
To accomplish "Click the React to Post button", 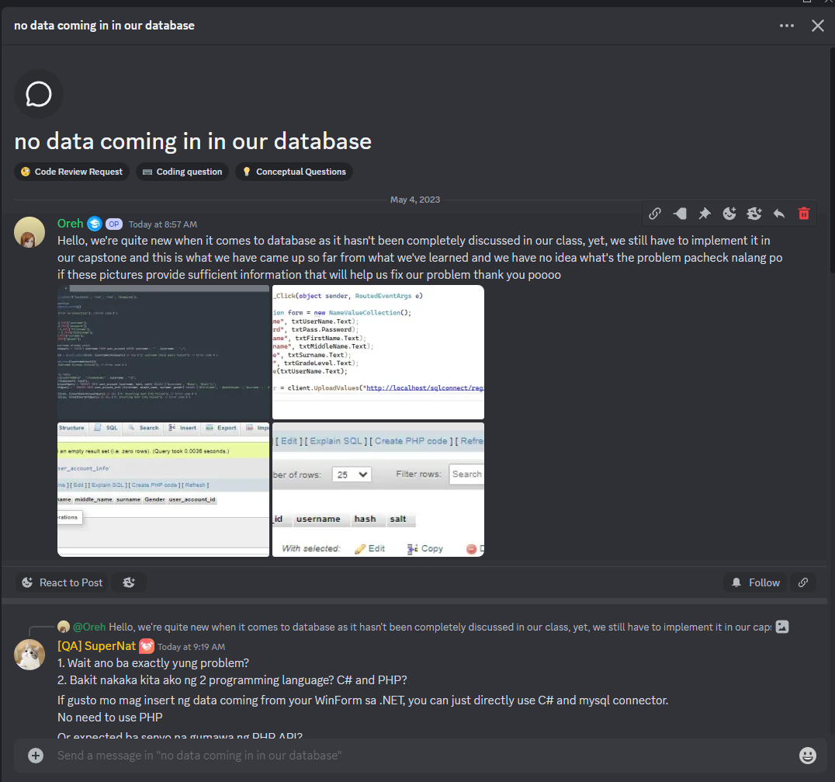I will point(61,582).
